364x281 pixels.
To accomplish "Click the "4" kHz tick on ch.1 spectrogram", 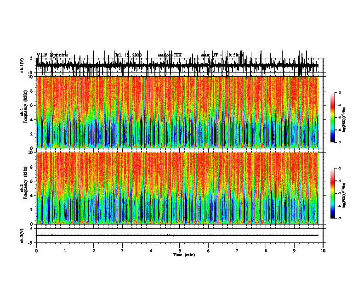I will coord(32,120).
